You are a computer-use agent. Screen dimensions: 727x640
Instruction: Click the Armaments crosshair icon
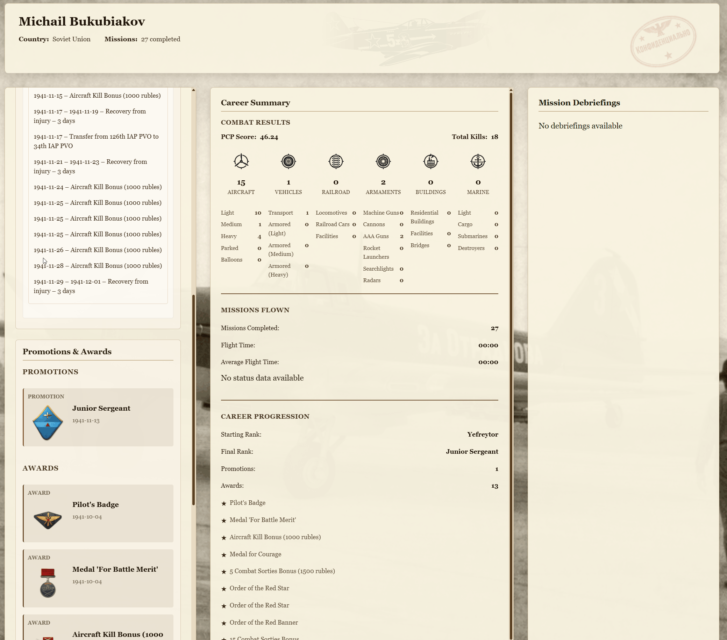pos(383,161)
